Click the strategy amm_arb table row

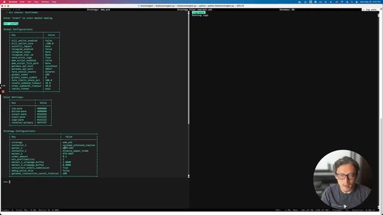53,142
